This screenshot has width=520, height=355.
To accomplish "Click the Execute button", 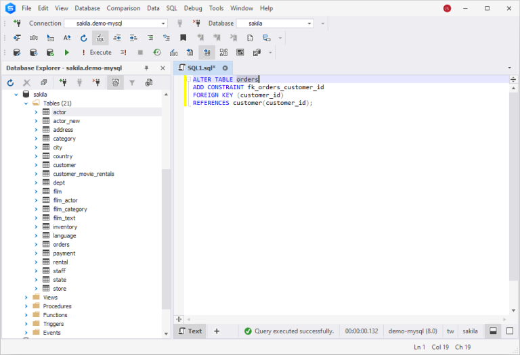I will pyautogui.click(x=97, y=52).
